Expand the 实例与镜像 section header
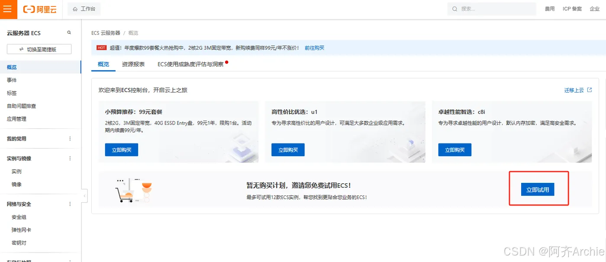The width and height of the screenshot is (606, 262). [19, 158]
